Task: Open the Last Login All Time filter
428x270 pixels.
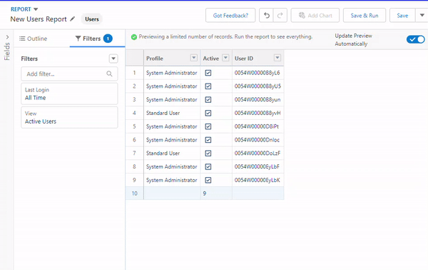Action: (69, 94)
